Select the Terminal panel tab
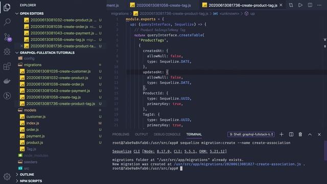This screenshot has height=184, width=327. [x=194, y=134]
